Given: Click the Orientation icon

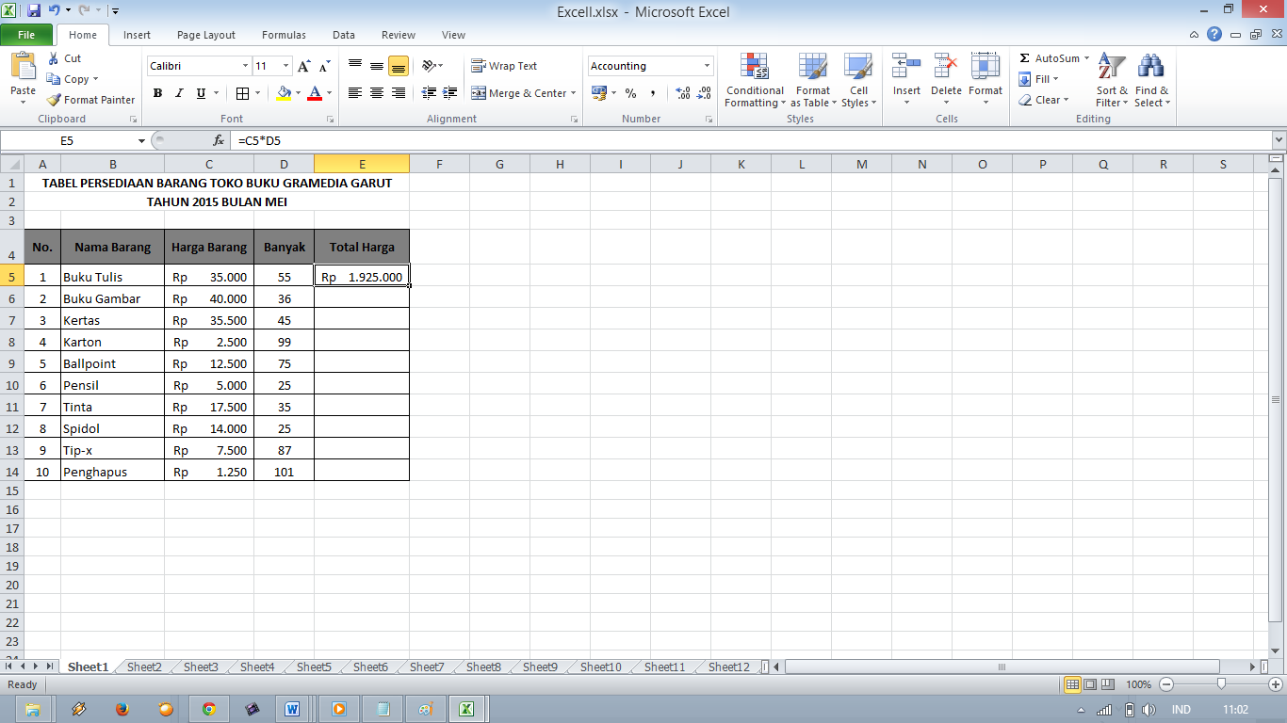Looking at the screenshot, I should [429, 66].
